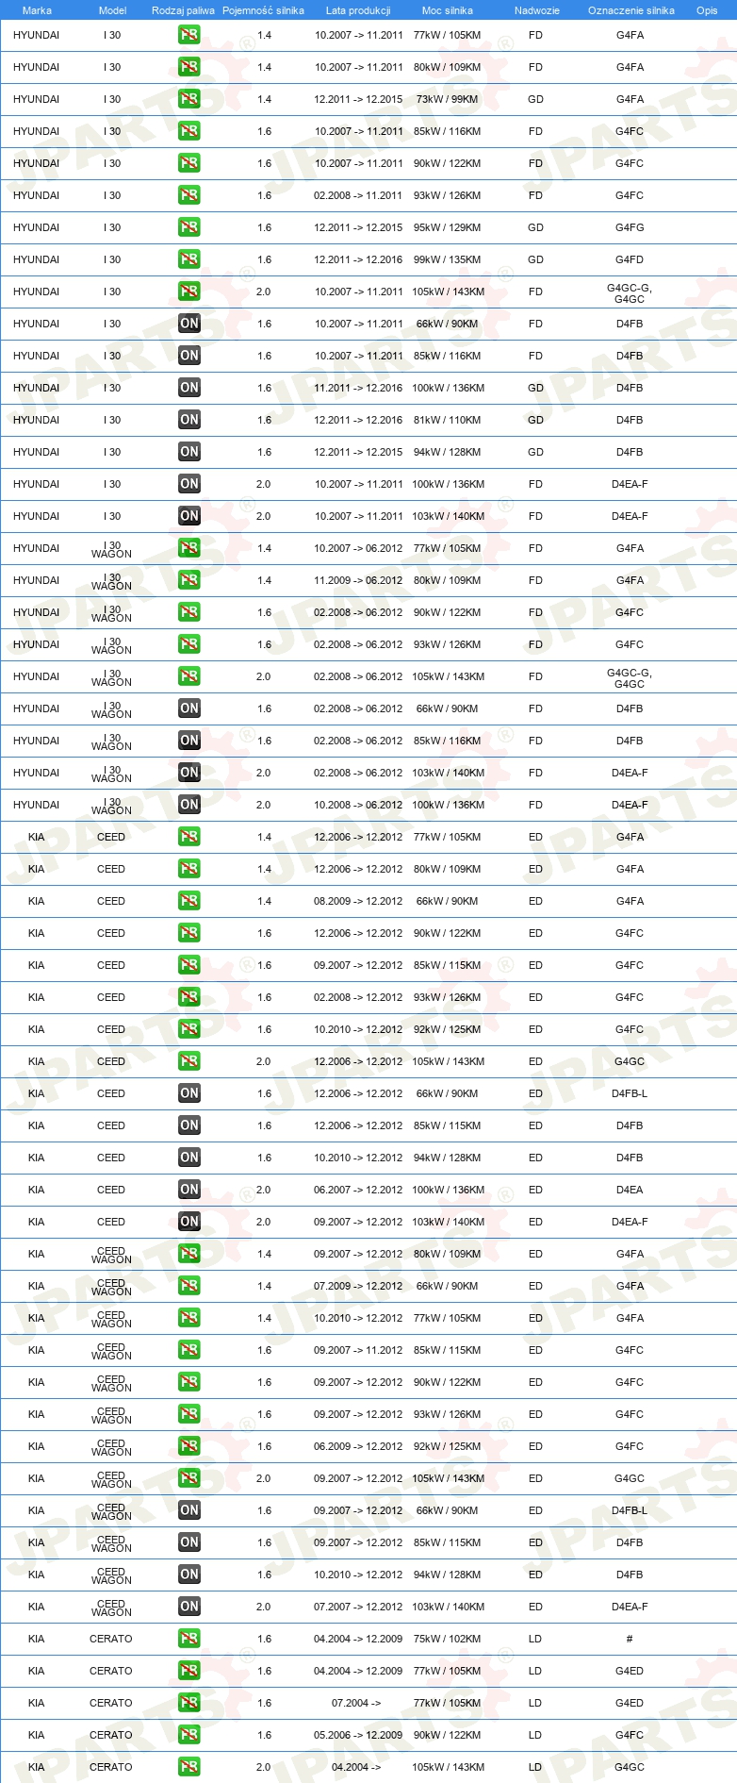Click diesel ON icon in Kia Ceed hatchback D4FB-L row
The image size is (737, 1783).
[x=188, y=1093]
